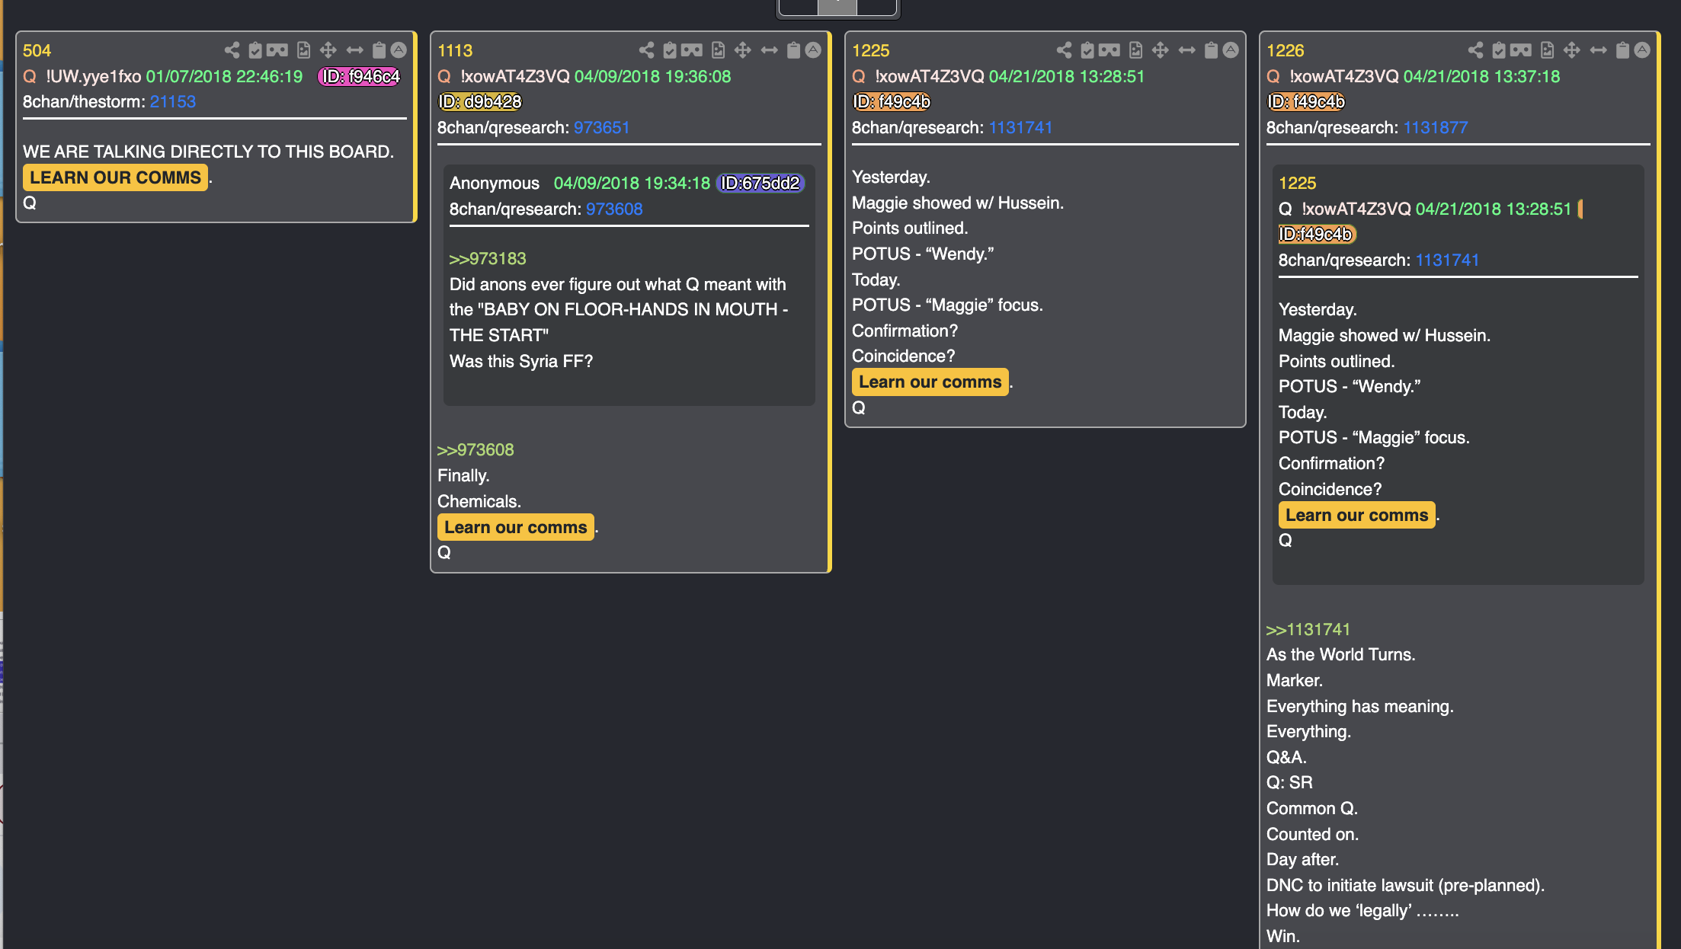Click the circled up-arrow icon on post 504
This screenshot has width=1681, height=949.
(399, 50)
